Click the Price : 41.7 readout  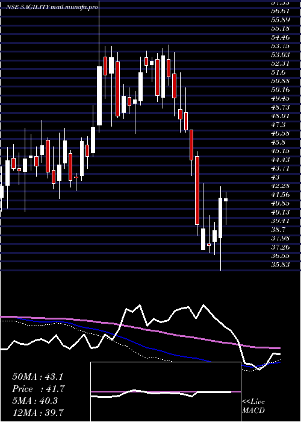(x=38, y=389)
